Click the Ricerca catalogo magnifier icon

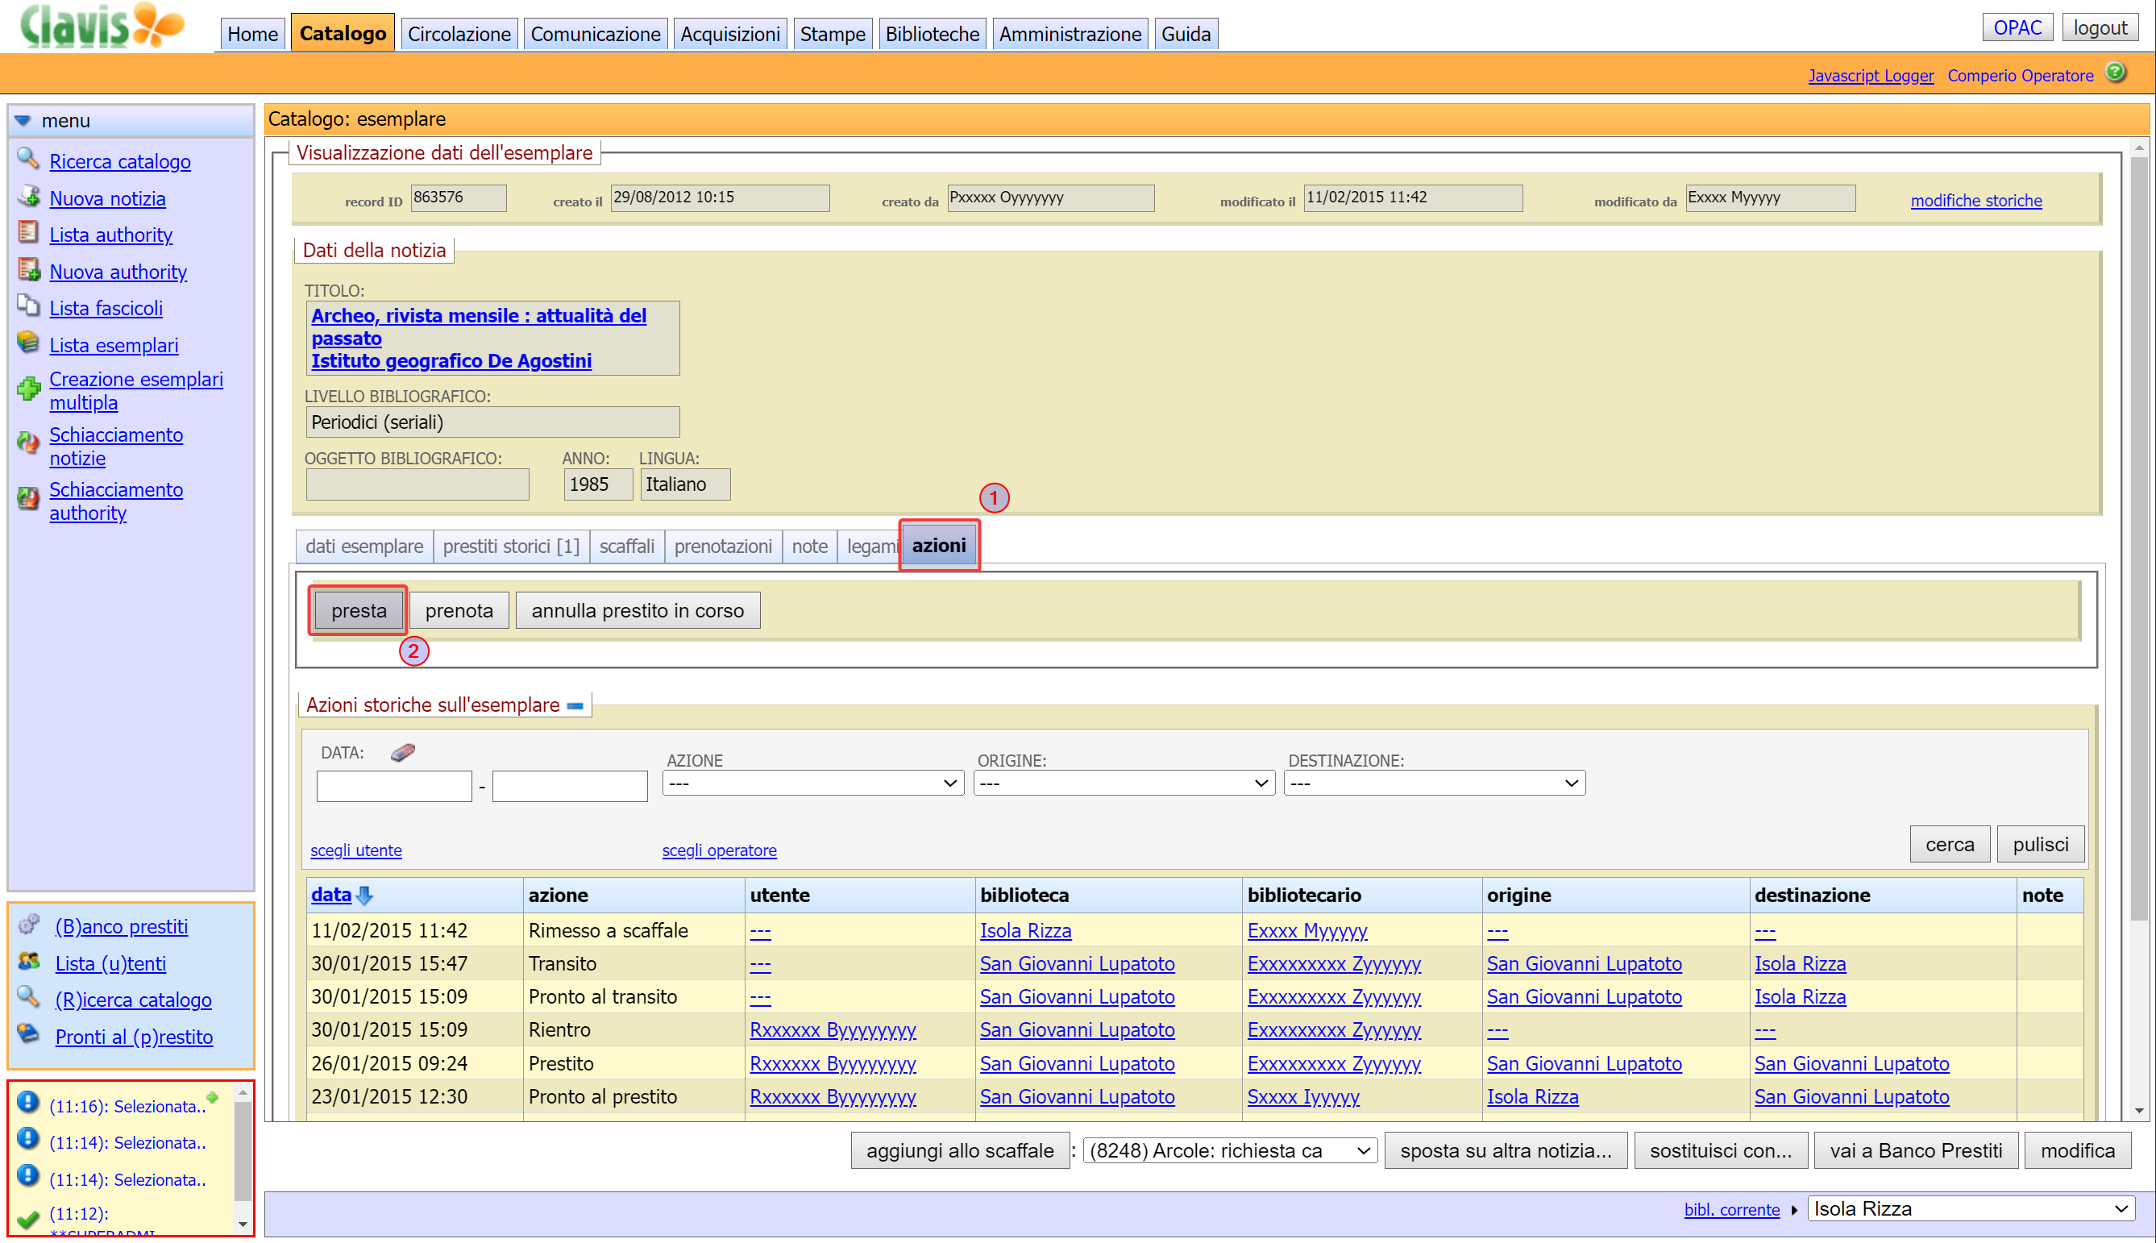click(27, 159)
